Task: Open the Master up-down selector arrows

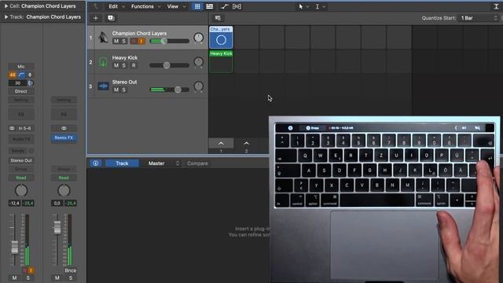Action: [178, 164]
